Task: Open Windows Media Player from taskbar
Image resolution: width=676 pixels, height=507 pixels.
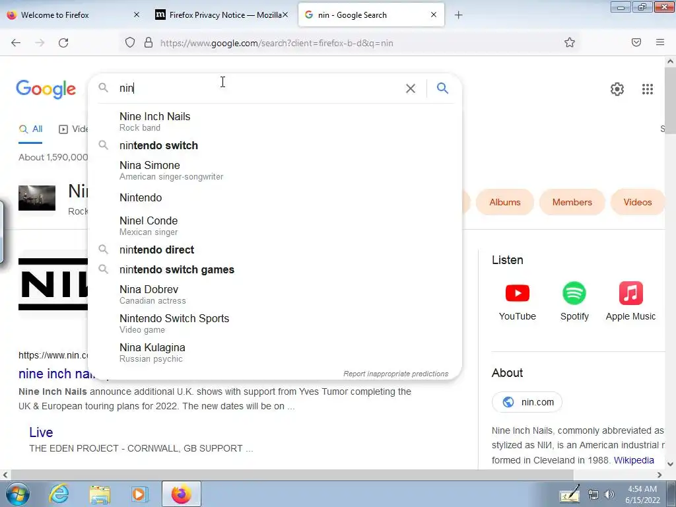Action: pyautogui.click(x=139, y=494)
